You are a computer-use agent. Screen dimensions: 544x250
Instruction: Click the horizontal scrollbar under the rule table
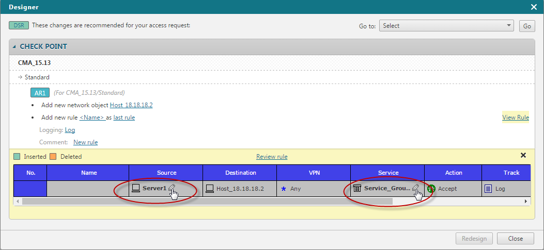pyautogui.click(x=207, y=201)
